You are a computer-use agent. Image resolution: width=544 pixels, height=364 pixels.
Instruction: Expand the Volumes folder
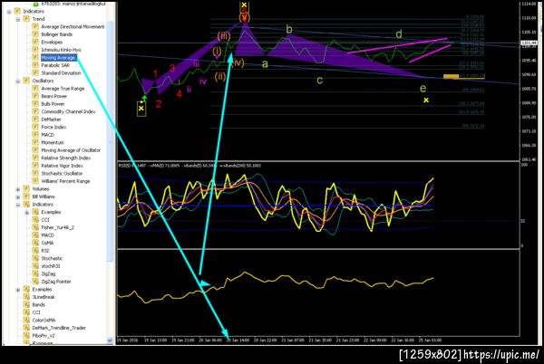pos(18,189)
